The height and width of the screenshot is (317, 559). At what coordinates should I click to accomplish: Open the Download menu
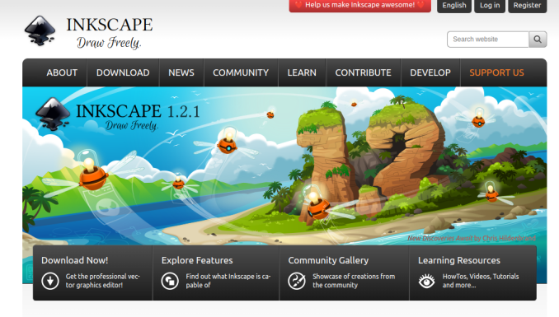123,72
